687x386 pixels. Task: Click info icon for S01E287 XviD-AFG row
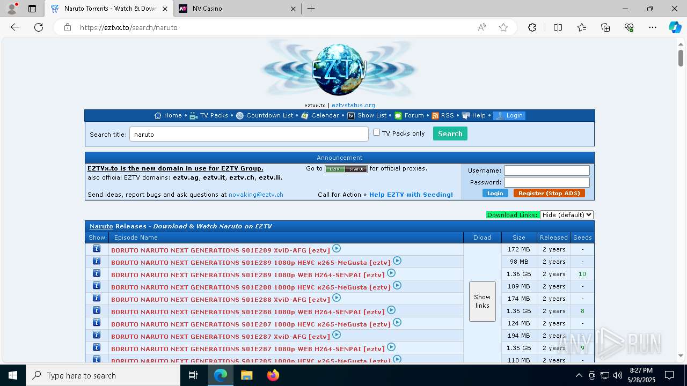point(97,335)
